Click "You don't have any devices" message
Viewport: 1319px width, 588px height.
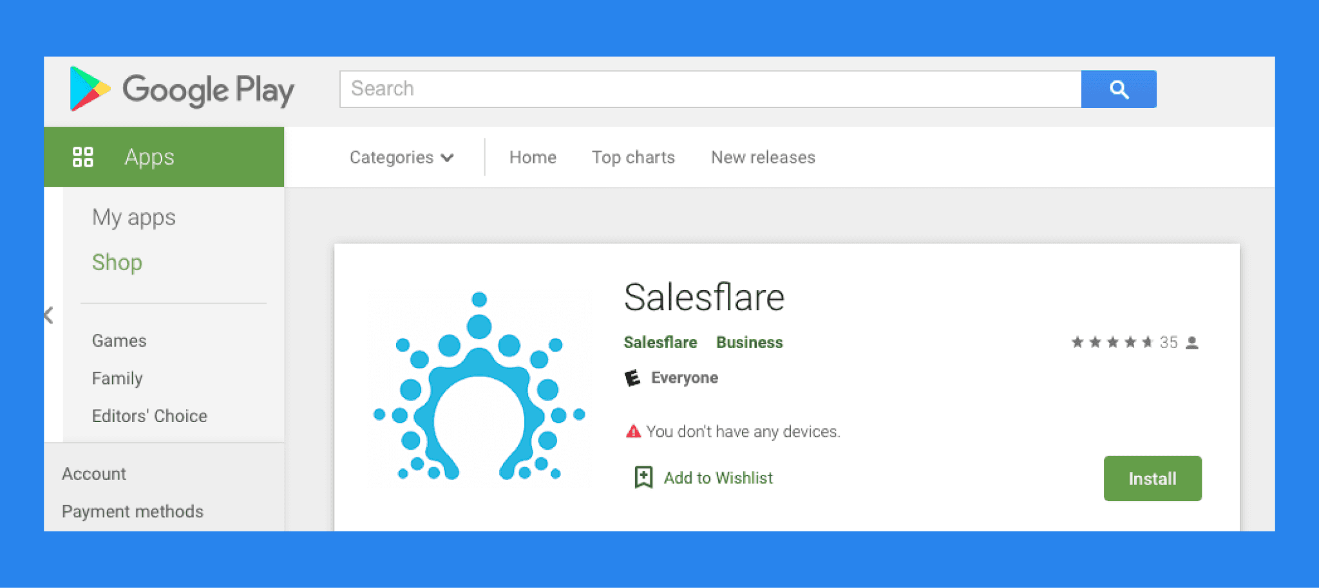[743, 432]
